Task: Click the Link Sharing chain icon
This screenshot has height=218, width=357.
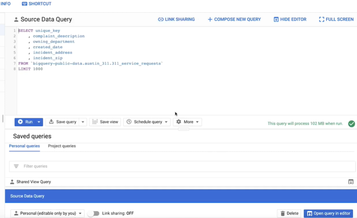Action: pyautogui.click(x=161, y=20)
